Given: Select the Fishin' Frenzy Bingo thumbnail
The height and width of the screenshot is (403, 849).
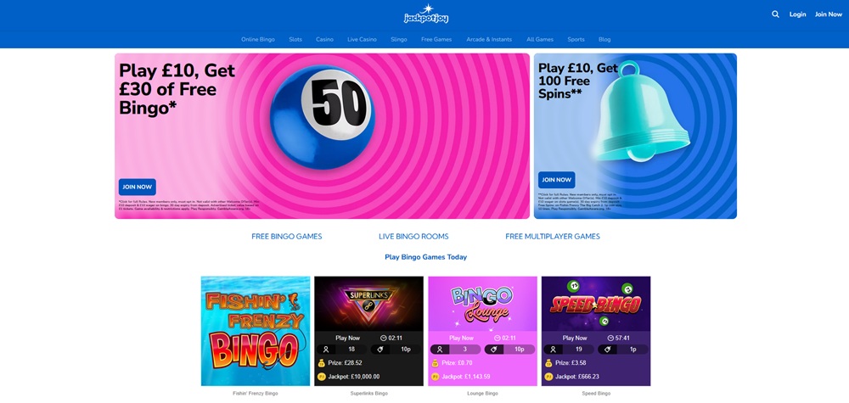Looking at the screenshot, I should point(256,331).
